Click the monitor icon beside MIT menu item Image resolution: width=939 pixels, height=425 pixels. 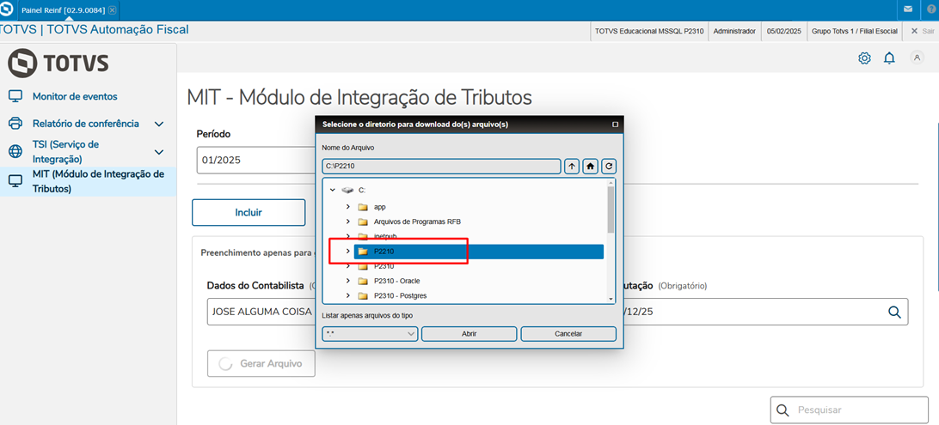pos(15,182)
